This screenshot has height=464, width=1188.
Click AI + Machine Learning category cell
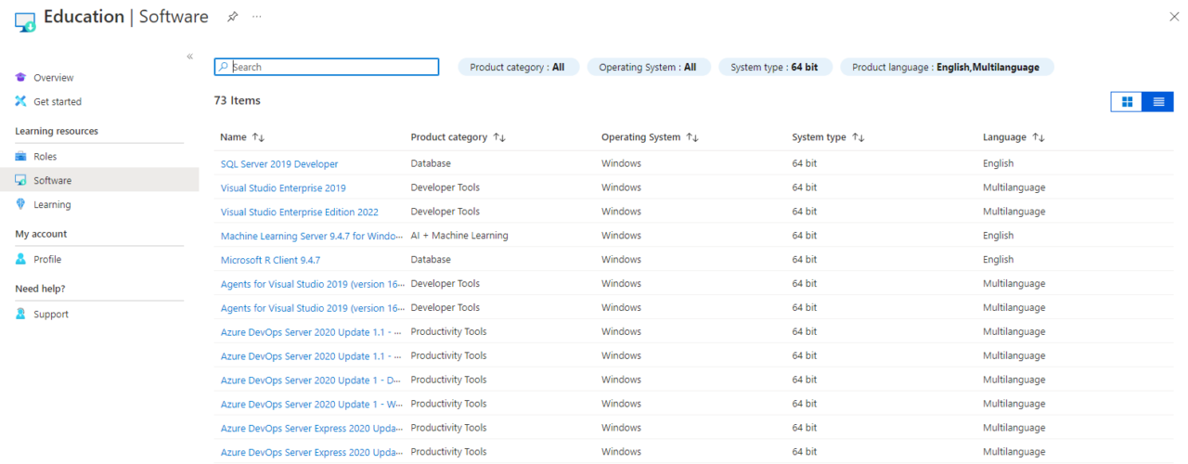point(459,236)
